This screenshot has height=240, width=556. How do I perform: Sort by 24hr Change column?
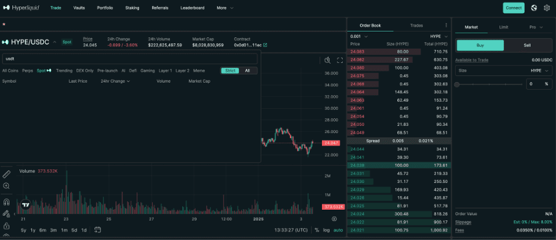coord(115,81)
